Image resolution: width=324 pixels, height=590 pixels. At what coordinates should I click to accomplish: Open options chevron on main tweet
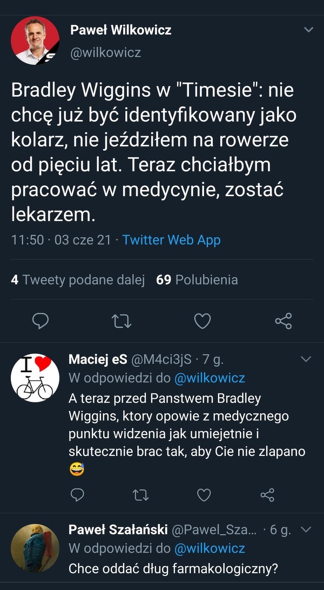[308, 30]
